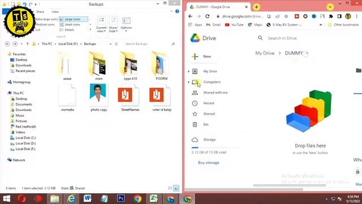Collapse the Explorer ribbon chevron
Image resolution: width=362 pixels, height=204 pixels.
[x=171, y=11]
